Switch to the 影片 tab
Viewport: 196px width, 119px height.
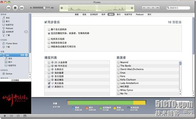point(119,15)
